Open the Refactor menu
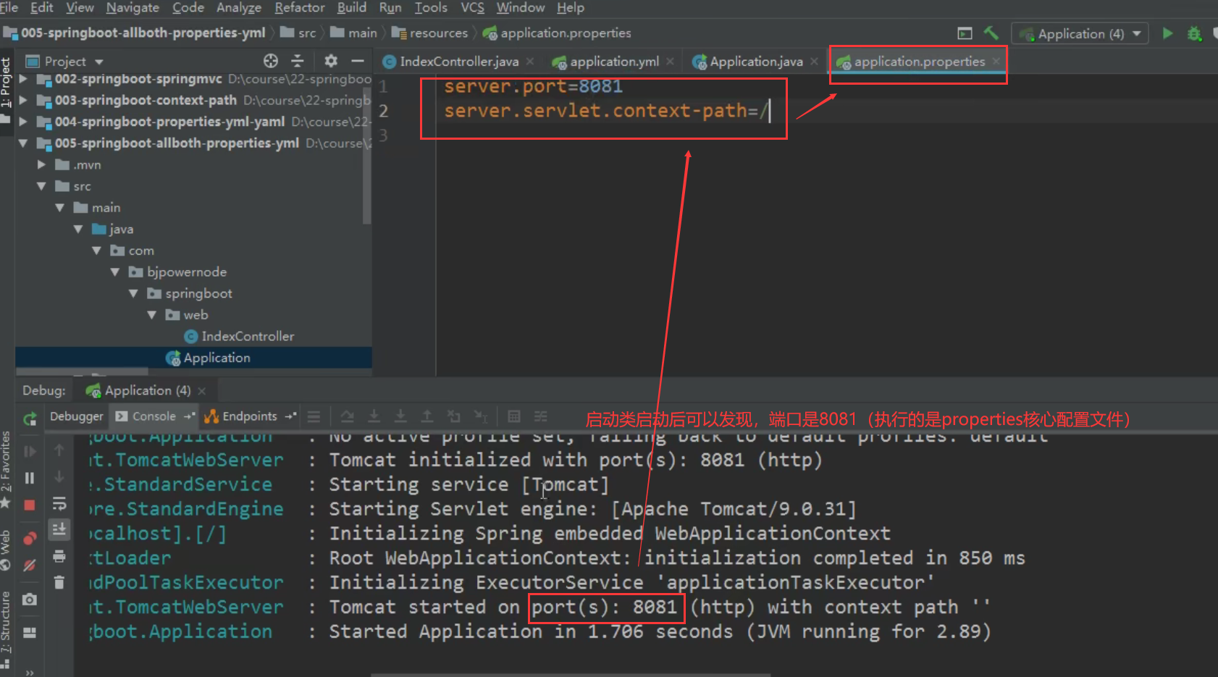 pos(299,7)
